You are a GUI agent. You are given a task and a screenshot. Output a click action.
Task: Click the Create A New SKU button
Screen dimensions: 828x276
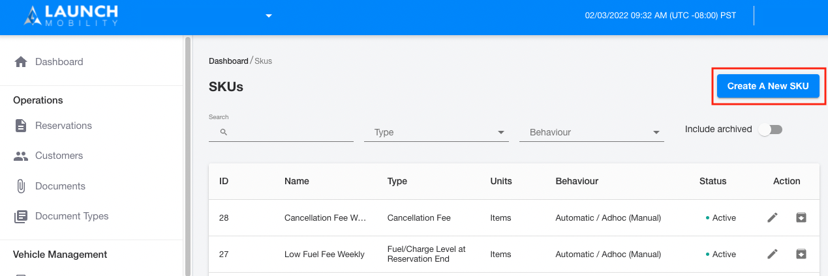(768, 86)
